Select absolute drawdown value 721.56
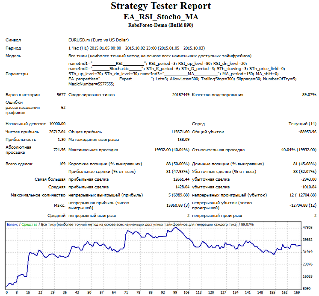This screenshot has height=296, width=319. [59, 150]
